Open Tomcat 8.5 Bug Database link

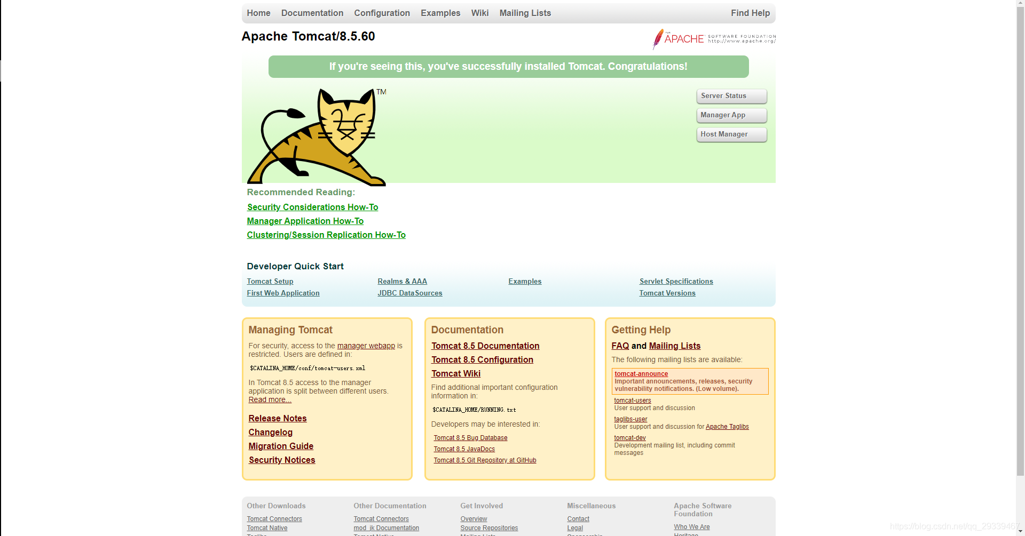coord(470,438)
